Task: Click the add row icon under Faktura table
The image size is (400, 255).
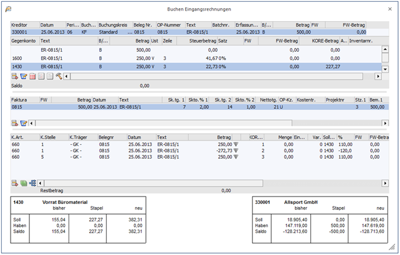Action: (14, 123)
